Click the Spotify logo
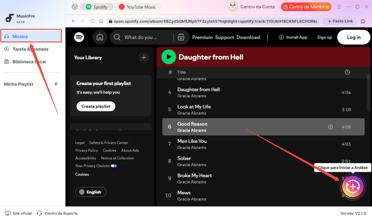 [x=79, y=37]
